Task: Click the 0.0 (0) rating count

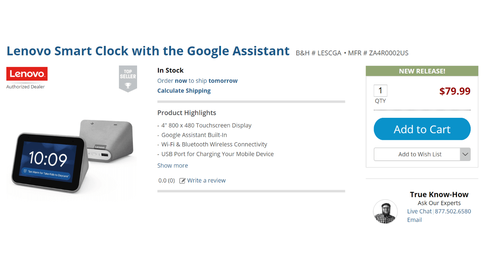Action: (x=166, y=181)
